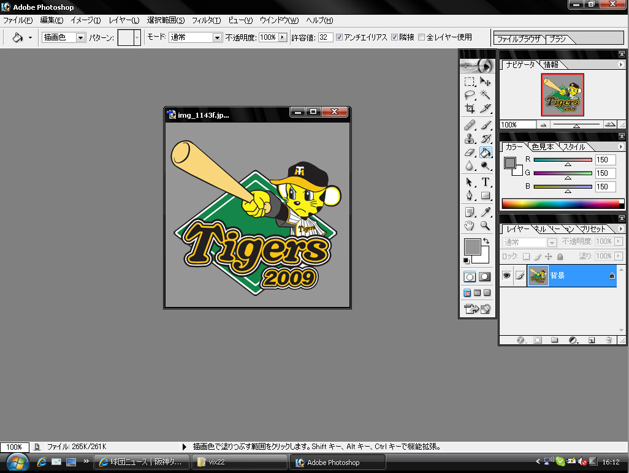Click Navigator zoom out button

(x=544, y=125)
